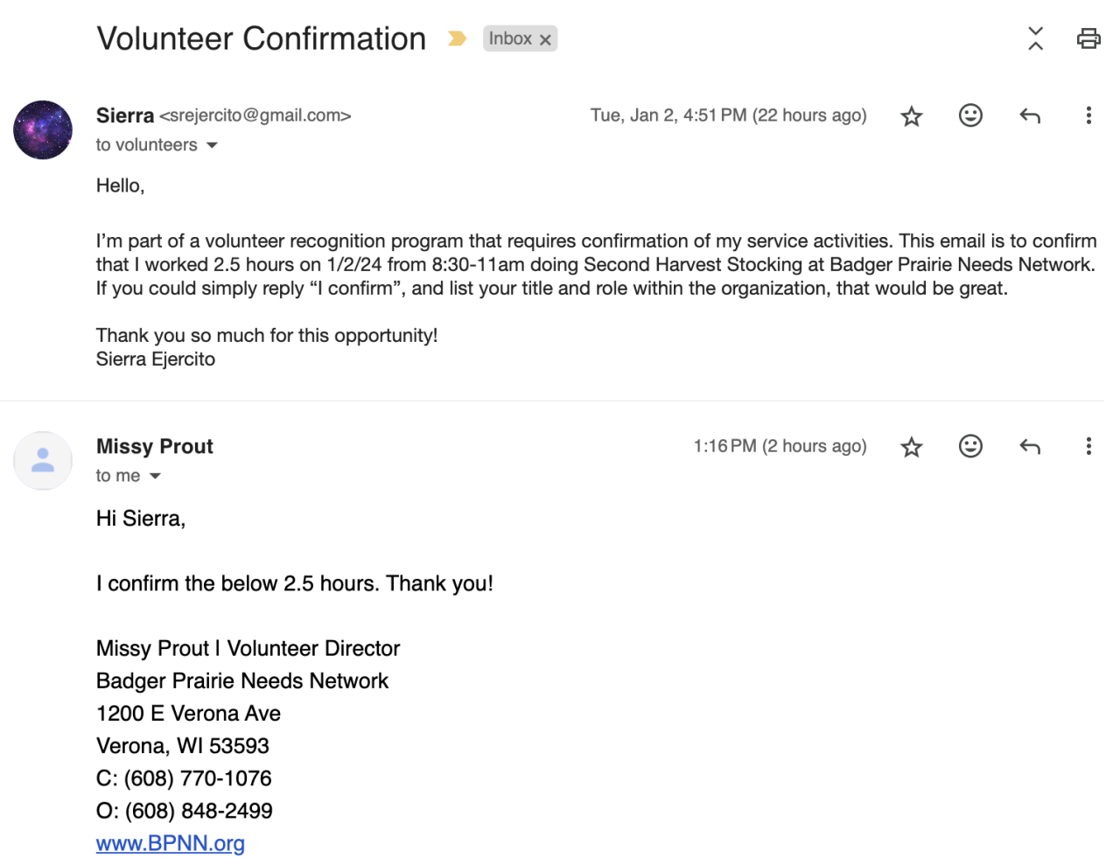1120x858 pixels.
Task: Click Missy Prout's default avatar
Action: coord(43,460)
